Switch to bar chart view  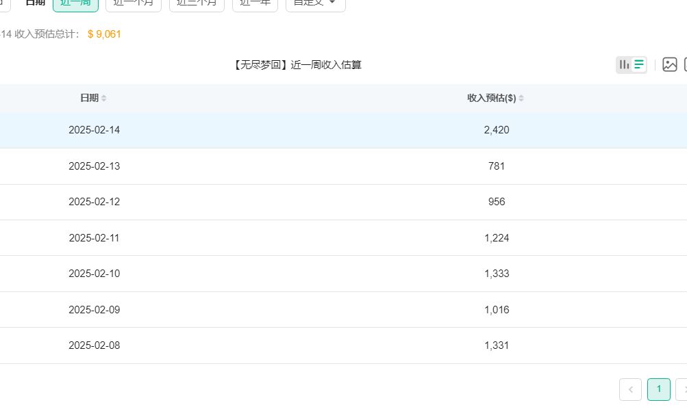tap(624, 65)
